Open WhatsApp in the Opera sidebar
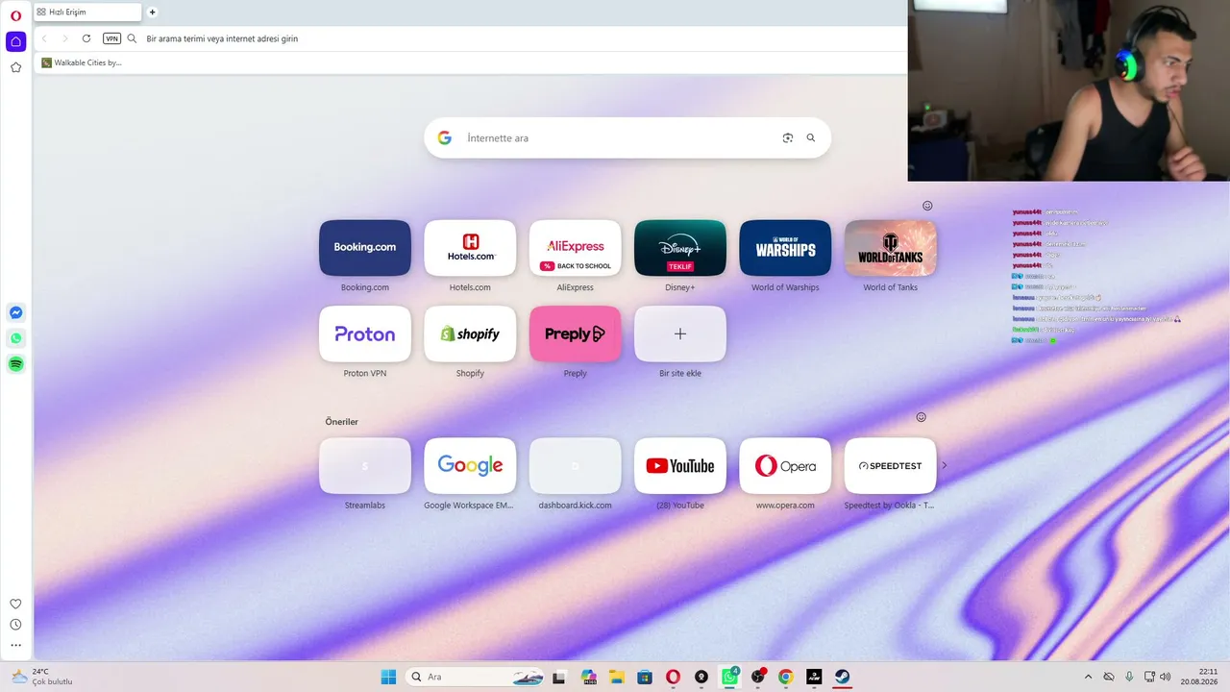 pyautogui.click(x=15, y=338)
